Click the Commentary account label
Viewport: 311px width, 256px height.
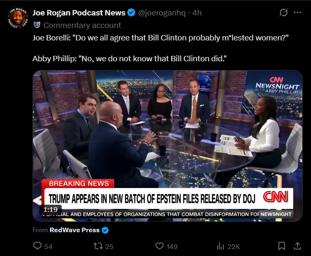[x=82, y=25]
